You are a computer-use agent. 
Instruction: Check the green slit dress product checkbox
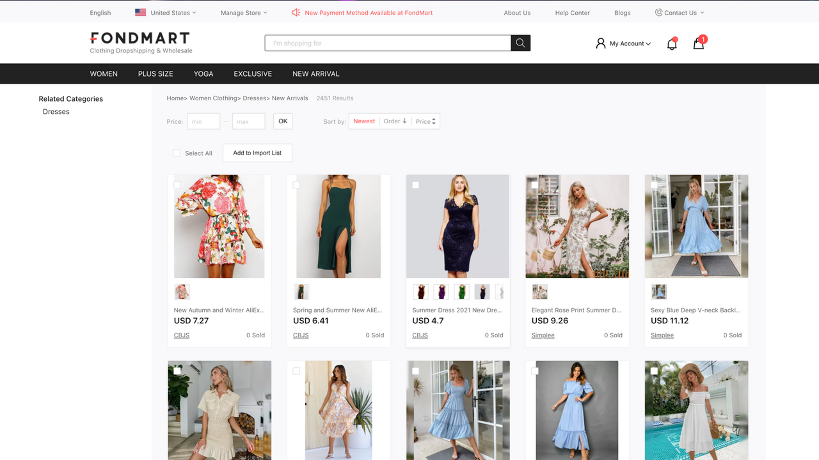click(296, 185)
